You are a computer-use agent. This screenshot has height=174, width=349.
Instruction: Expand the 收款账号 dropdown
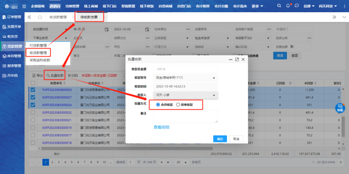tap(214, 78)
